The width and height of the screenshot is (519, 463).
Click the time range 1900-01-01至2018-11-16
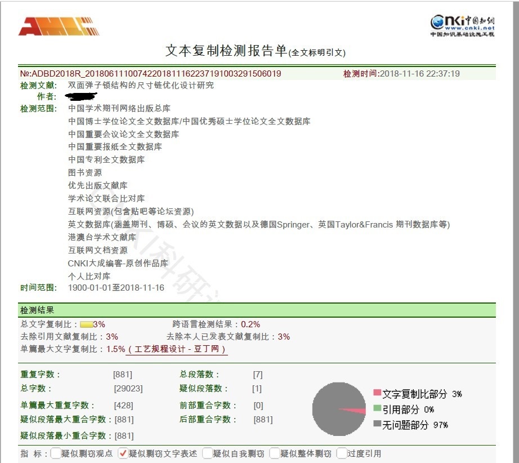(116, 287)
